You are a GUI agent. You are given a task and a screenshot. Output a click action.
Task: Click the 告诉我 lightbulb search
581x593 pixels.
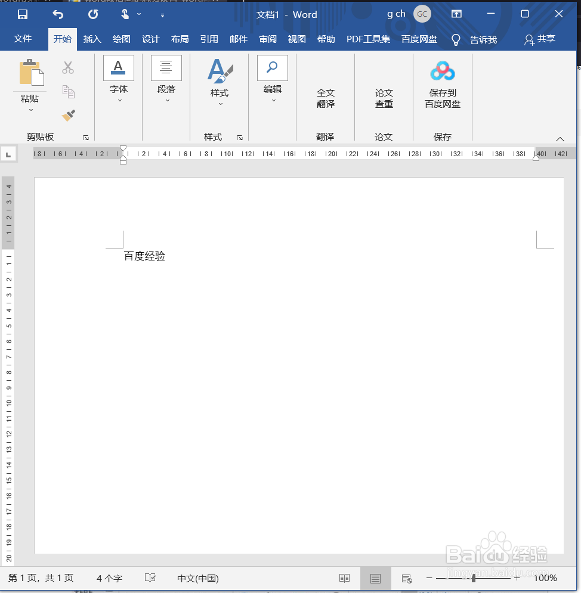474,39
